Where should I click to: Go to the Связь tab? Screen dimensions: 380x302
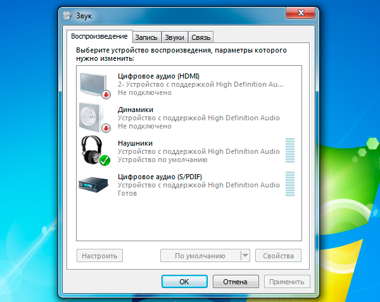click(201, 37)
